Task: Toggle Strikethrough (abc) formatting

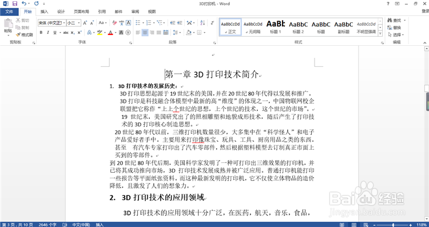Action: (66, 33)
